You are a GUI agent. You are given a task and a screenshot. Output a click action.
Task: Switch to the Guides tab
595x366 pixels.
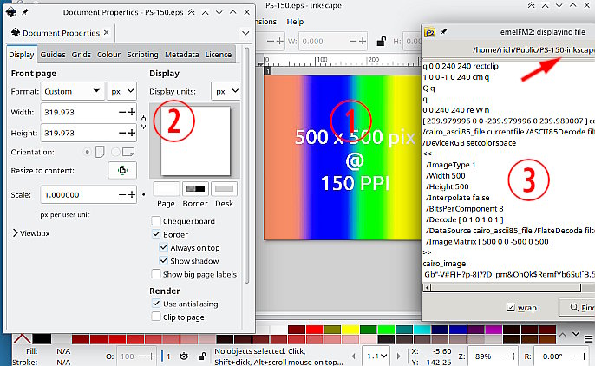coord(53,54)
